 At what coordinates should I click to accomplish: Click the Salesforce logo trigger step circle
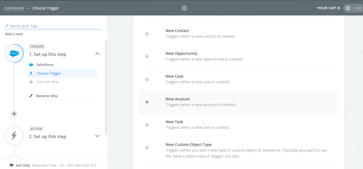tap(14, 53)
